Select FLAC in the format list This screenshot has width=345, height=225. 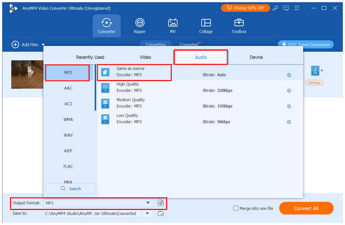[x=68, y=166]
